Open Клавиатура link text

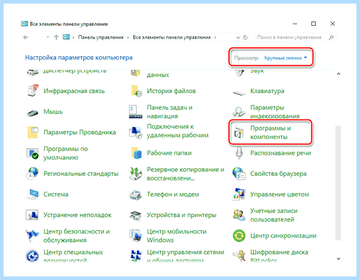267,91
